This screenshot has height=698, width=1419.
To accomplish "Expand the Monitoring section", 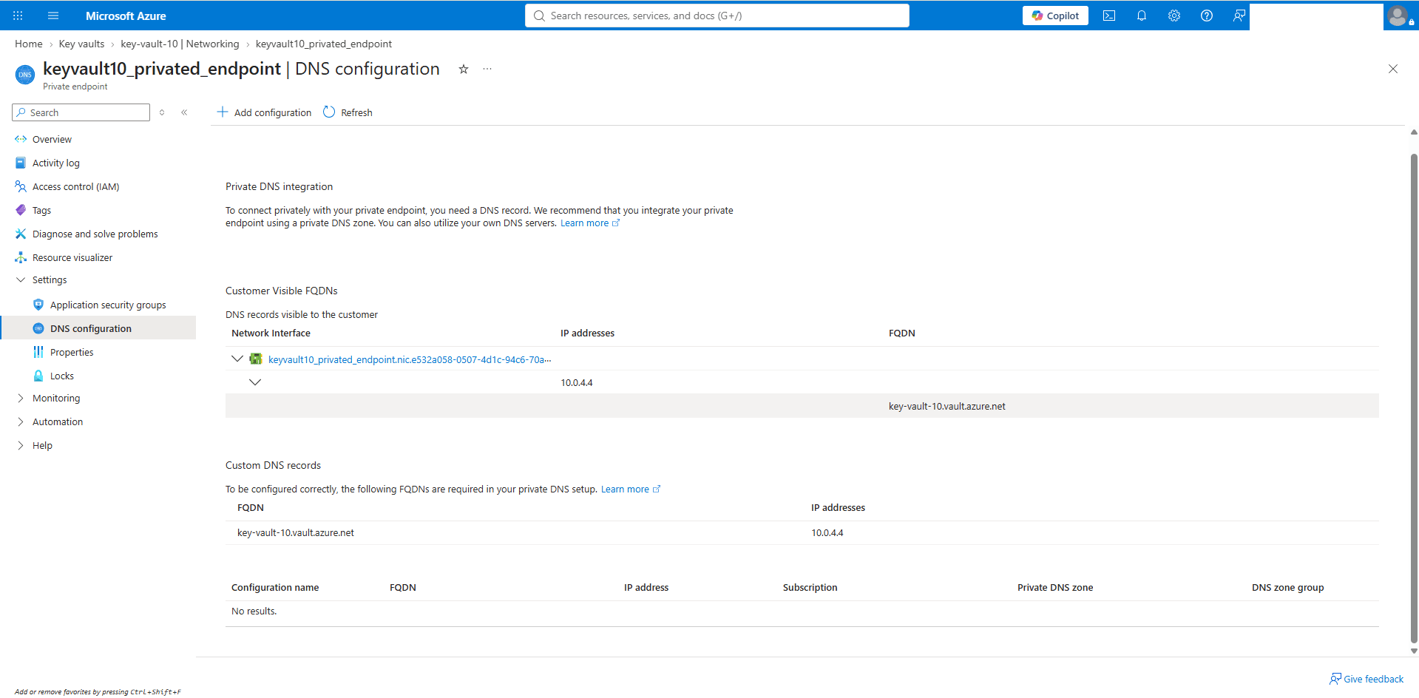I will [21, 398].
